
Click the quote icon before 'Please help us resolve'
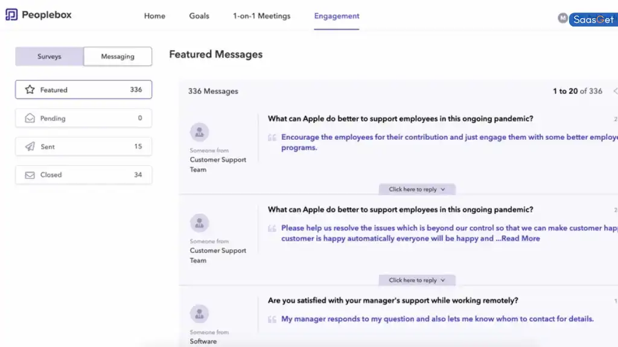tap(272, 228)
